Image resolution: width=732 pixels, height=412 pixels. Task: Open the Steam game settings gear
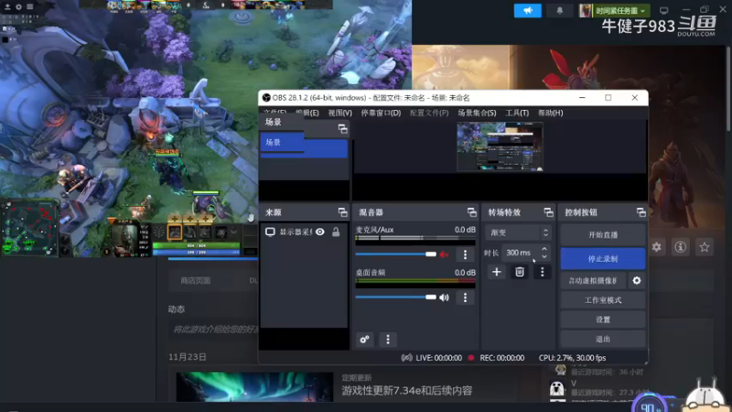pos(656,246)
